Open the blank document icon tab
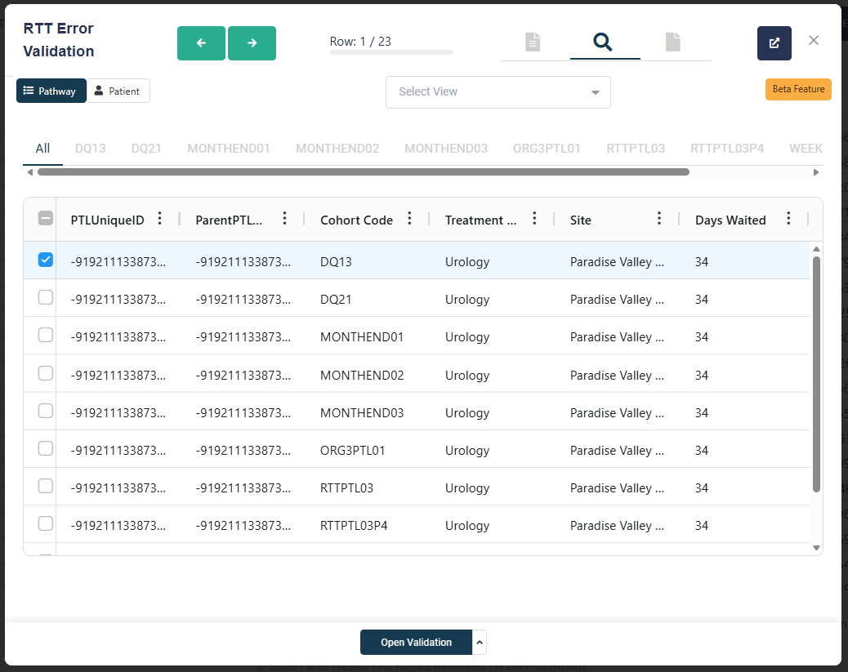The width and height of the screenshot is (848, 672). (672, 42)
